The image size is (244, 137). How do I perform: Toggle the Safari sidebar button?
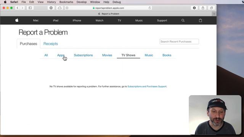tap(30, 8)
